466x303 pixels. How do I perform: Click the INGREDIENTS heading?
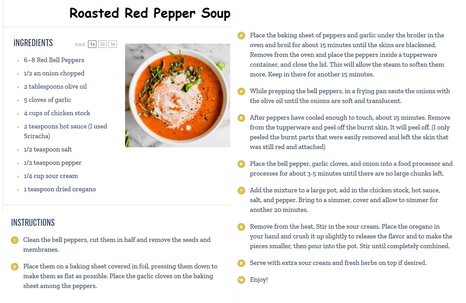33,43
